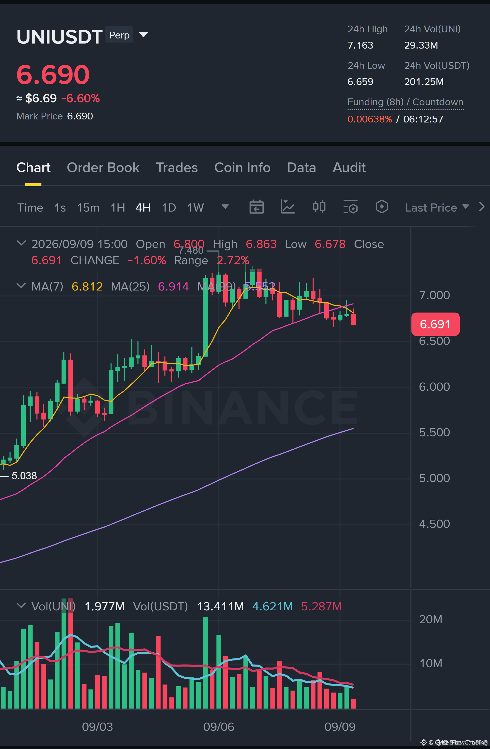The image size is (490, 749).
Task: Expand the UNIUSDT pair selector arrow
Action: coord(143,34)
